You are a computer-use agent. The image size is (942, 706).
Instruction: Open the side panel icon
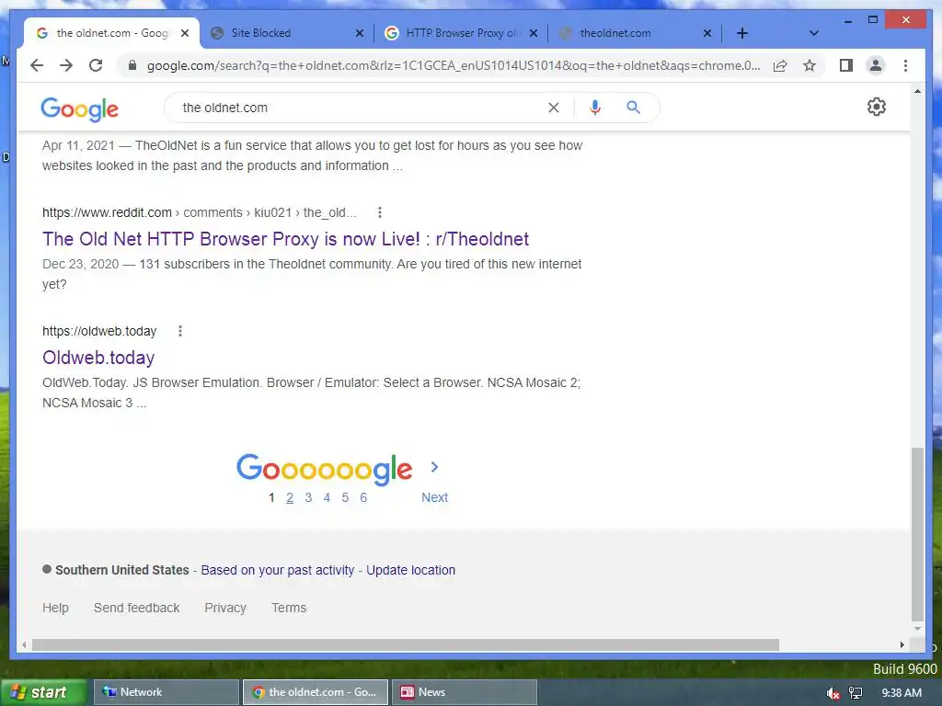[846, 65]
